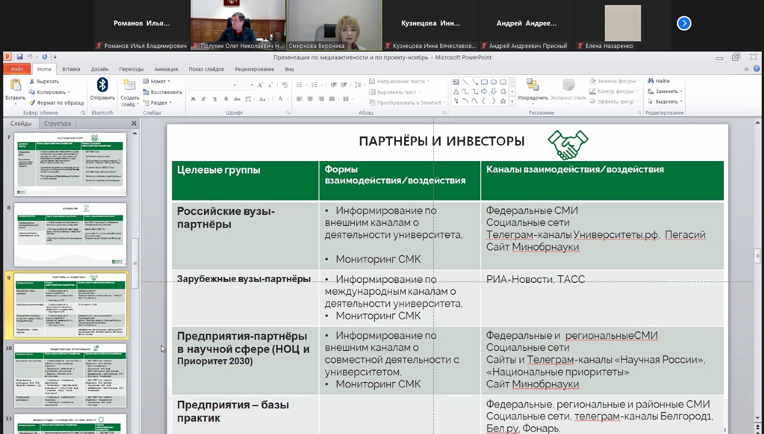
Task: Click the Вырезать (cut) scissors button
Action: (x=44, y=81)
